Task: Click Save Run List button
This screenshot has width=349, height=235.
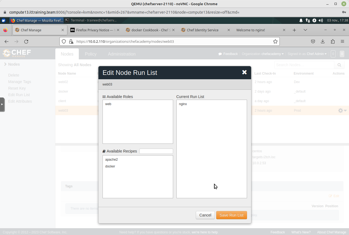Action: 231,215
